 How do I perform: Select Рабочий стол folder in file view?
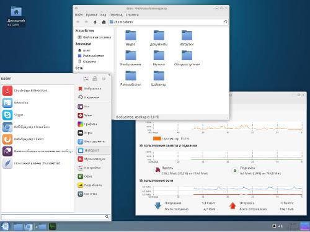(131, 78)
